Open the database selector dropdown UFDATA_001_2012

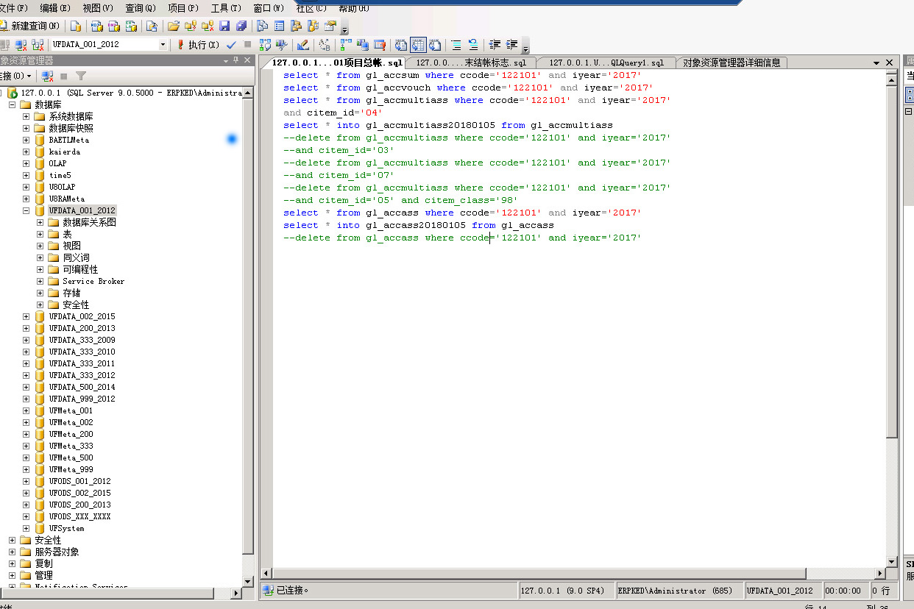163,45
